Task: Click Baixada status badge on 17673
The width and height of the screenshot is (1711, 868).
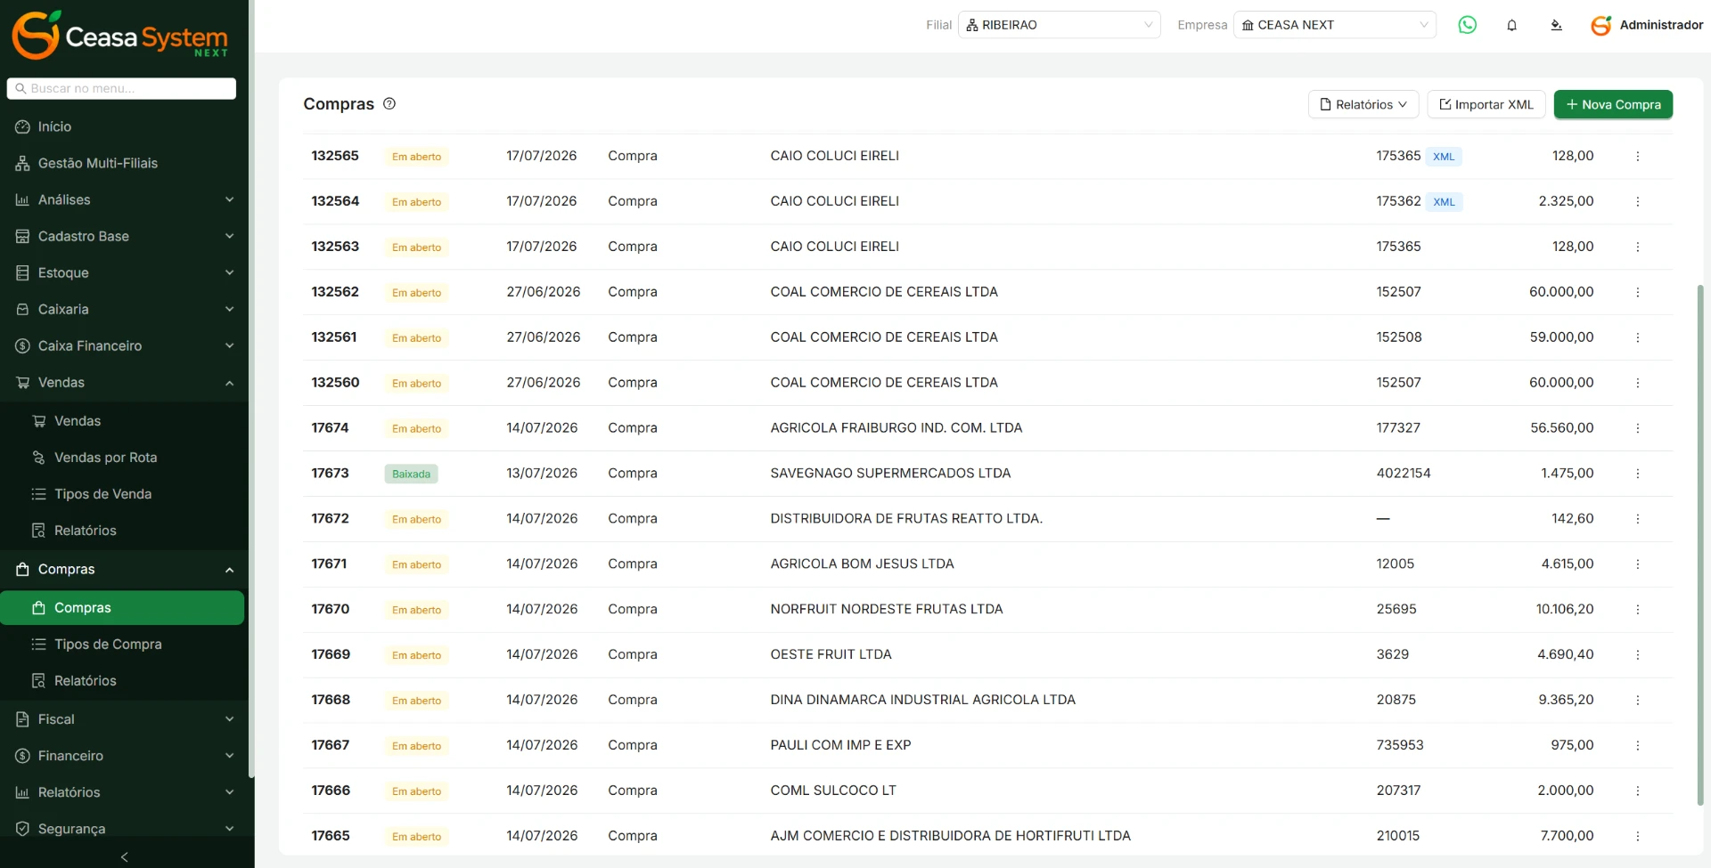Action: 411,474
